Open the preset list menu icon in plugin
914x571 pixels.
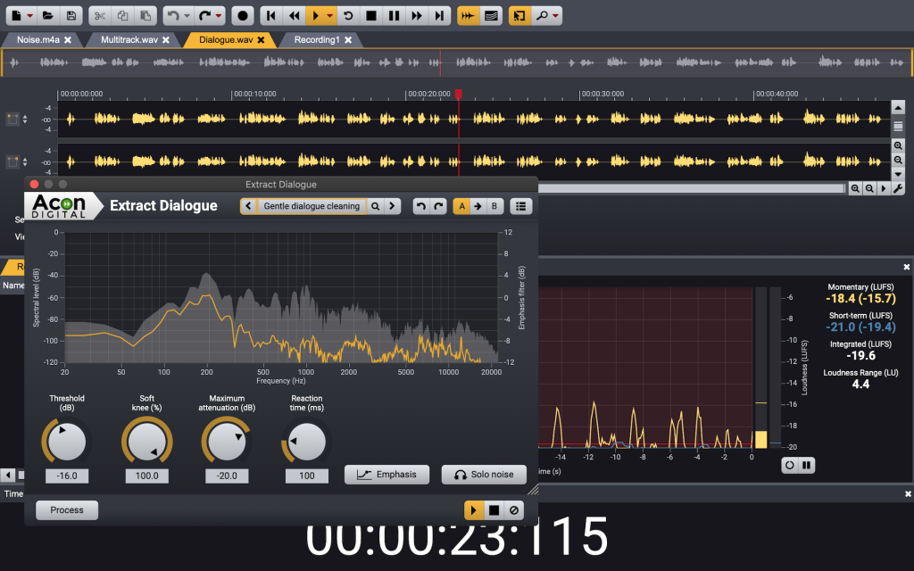(521, 206)
